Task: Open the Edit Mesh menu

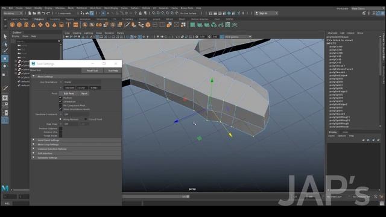Action: coord(81,8)
